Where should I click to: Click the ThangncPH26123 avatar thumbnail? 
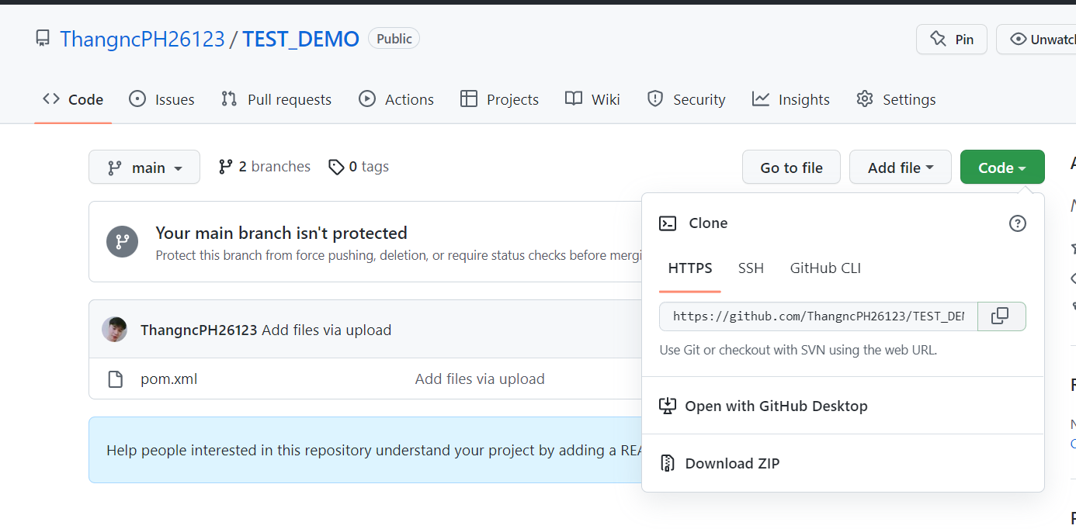pyautogui.click(x=115, y=330)
